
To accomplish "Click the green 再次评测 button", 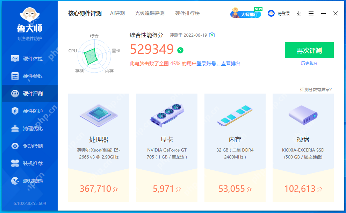I will pos(309,50).
